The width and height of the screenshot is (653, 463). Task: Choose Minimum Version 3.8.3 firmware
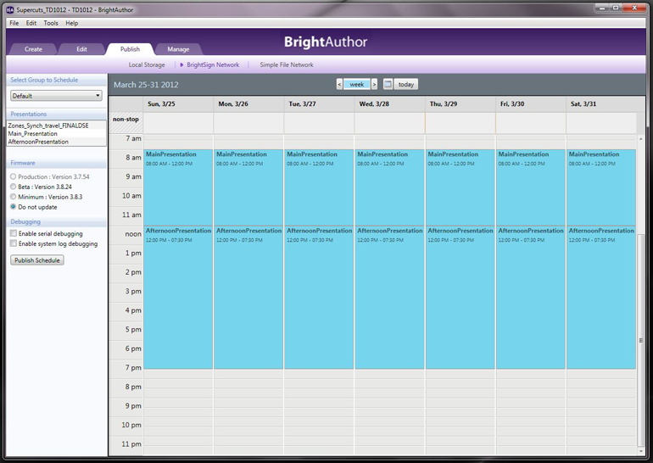point(14,197)
